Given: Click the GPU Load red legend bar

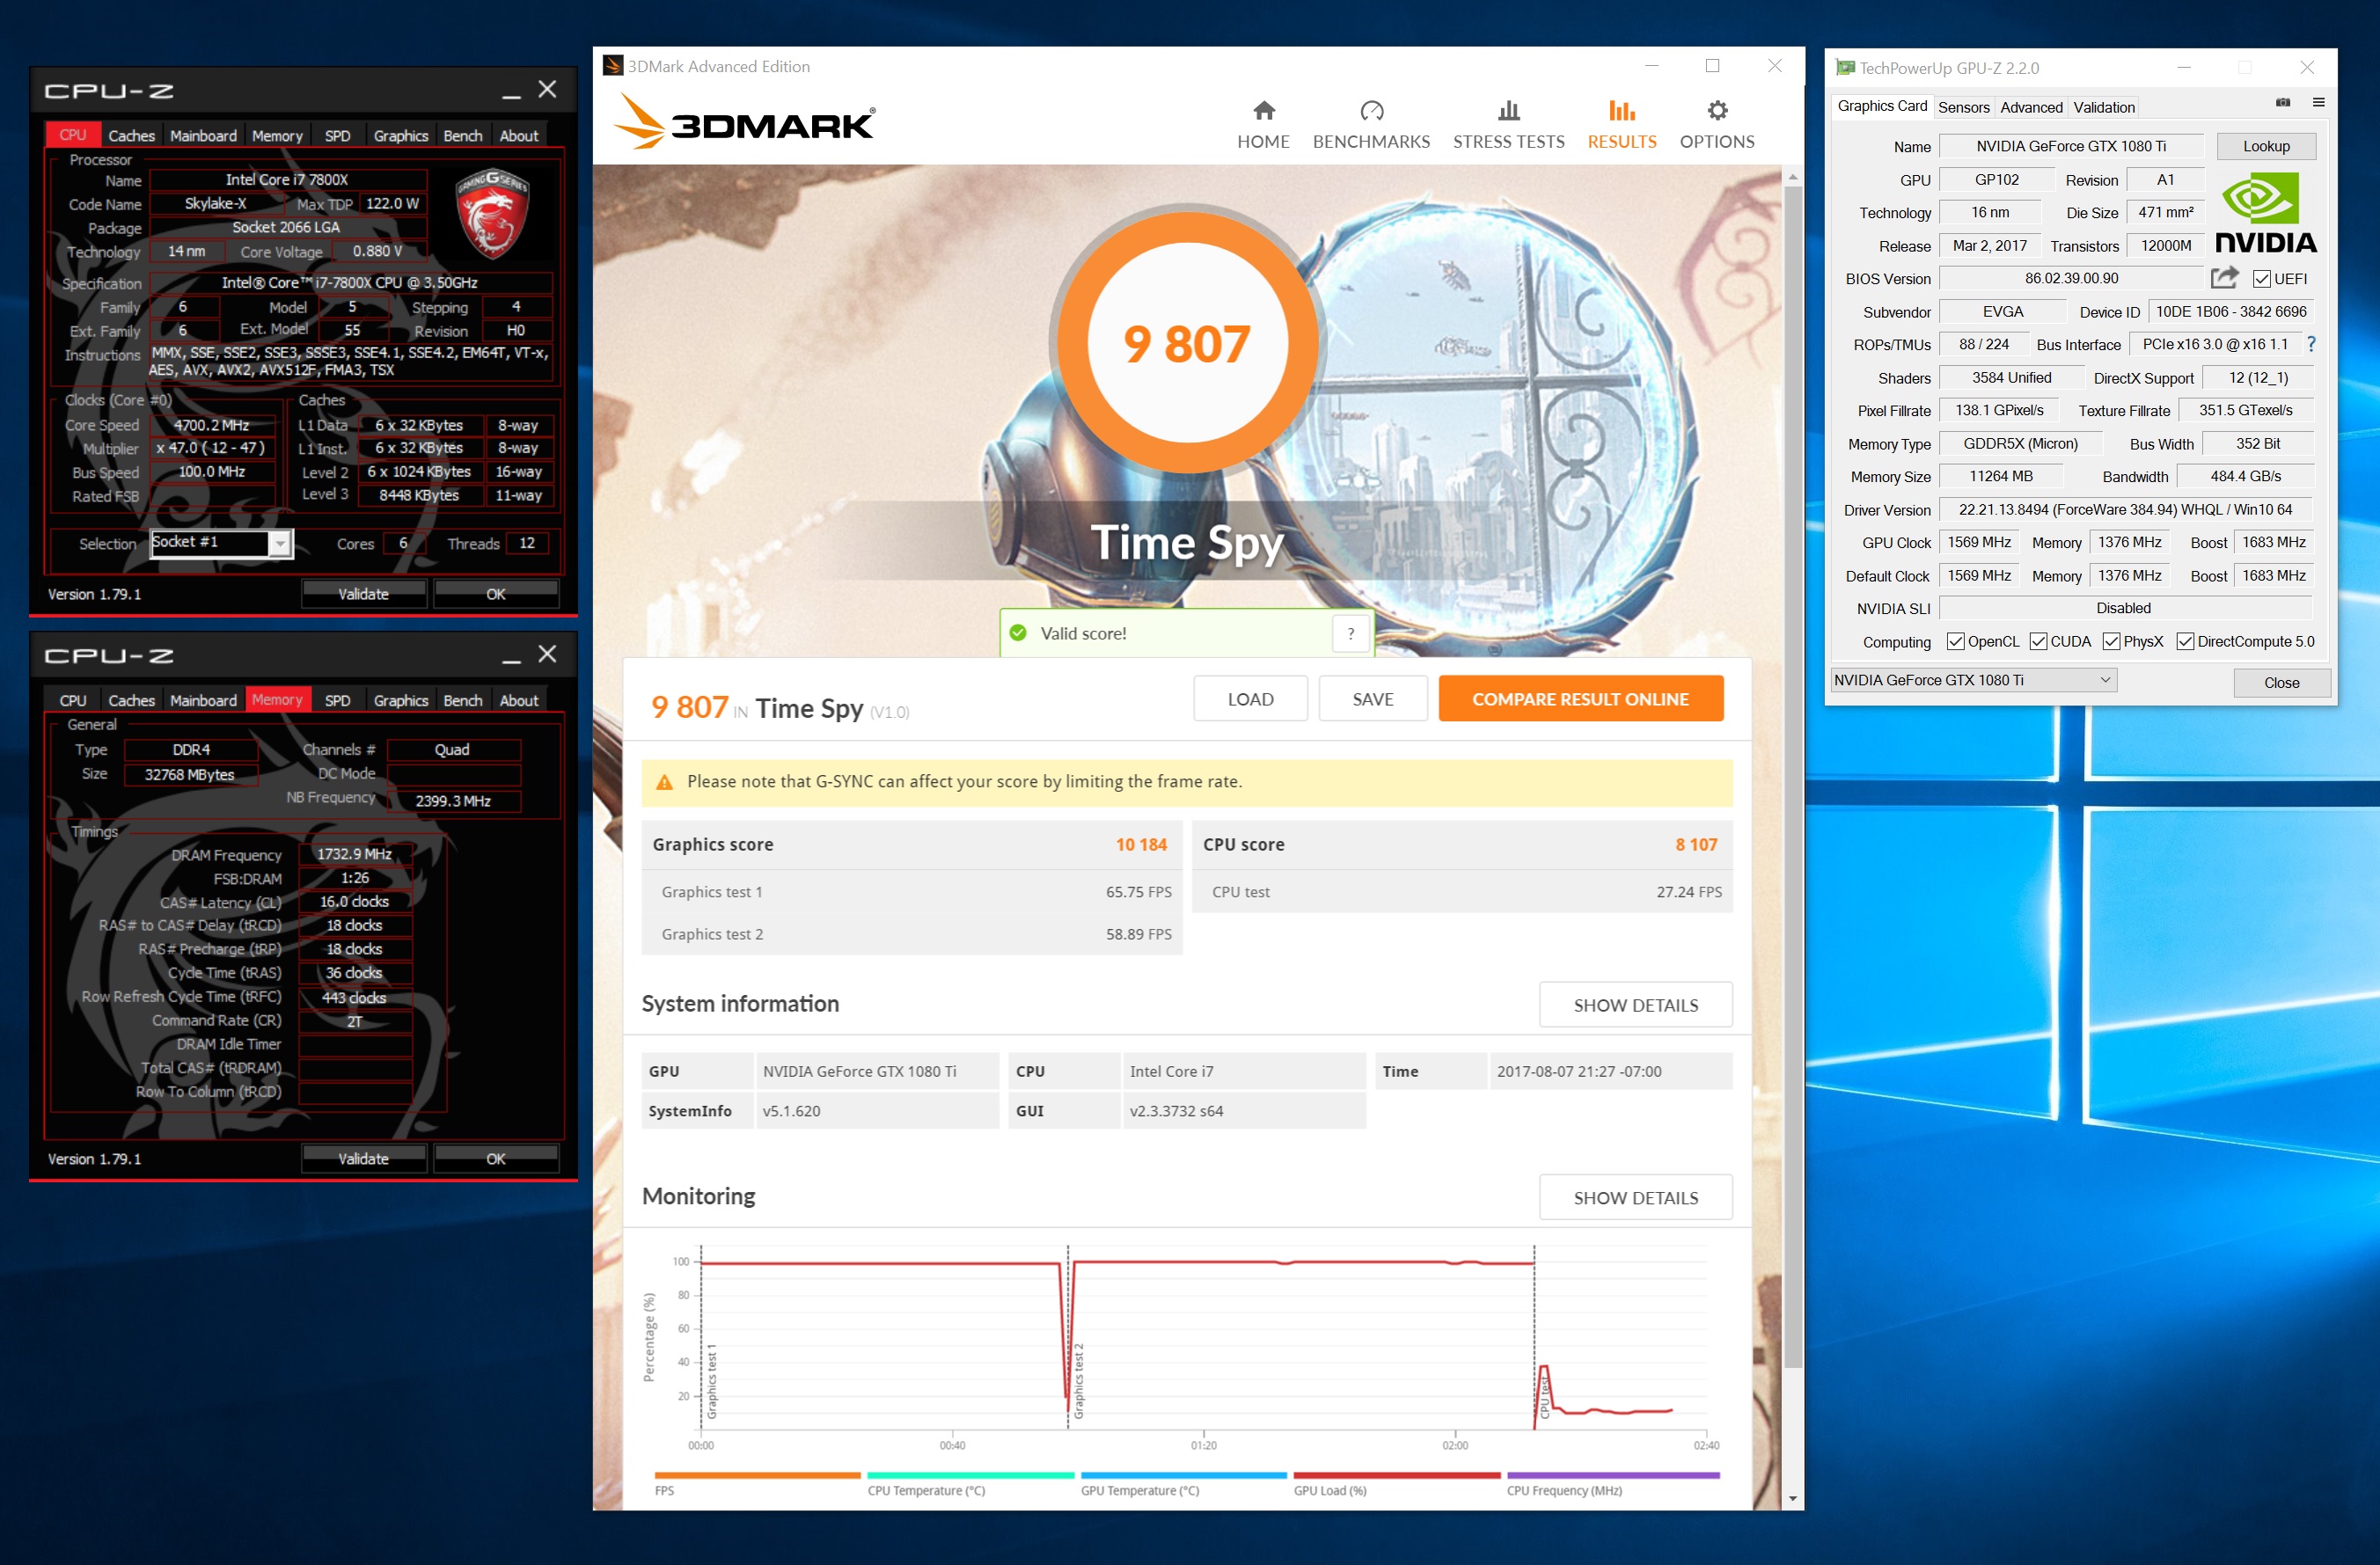Looking at the screenshot, I should [x=1396, y=1475].
